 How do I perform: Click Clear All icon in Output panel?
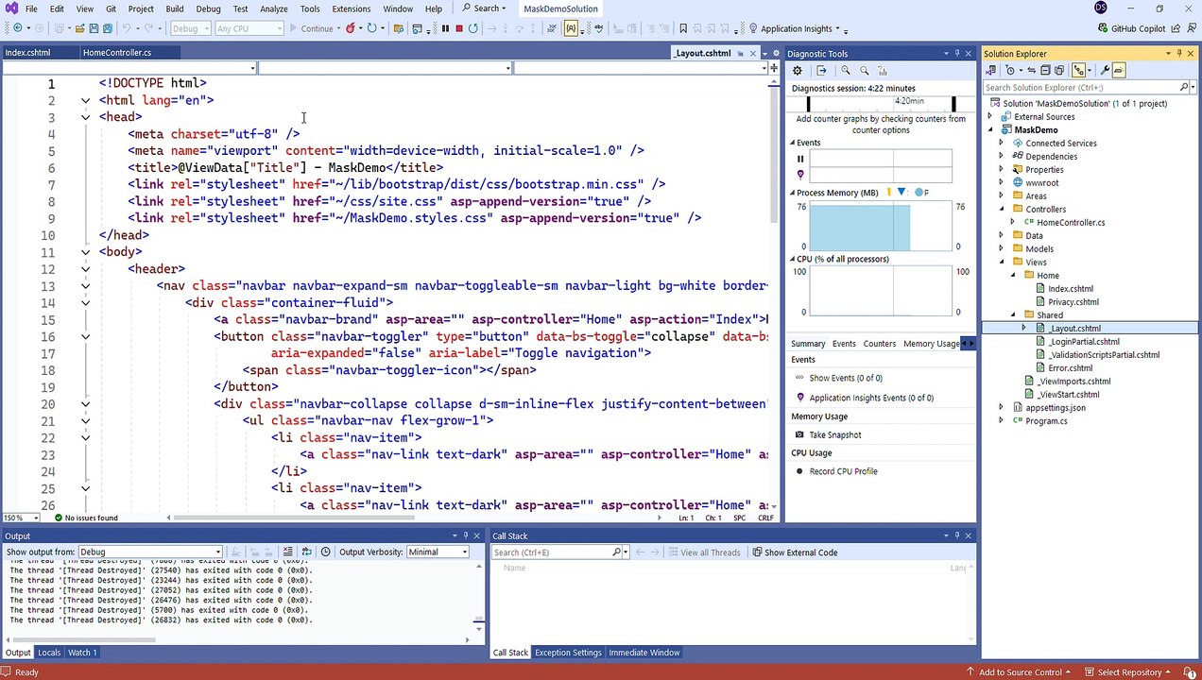tap(286, 552)
